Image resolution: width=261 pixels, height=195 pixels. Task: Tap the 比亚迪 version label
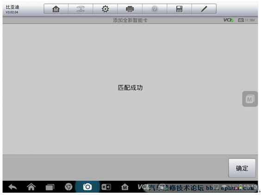pyautogui.click(x=12, y=9)
